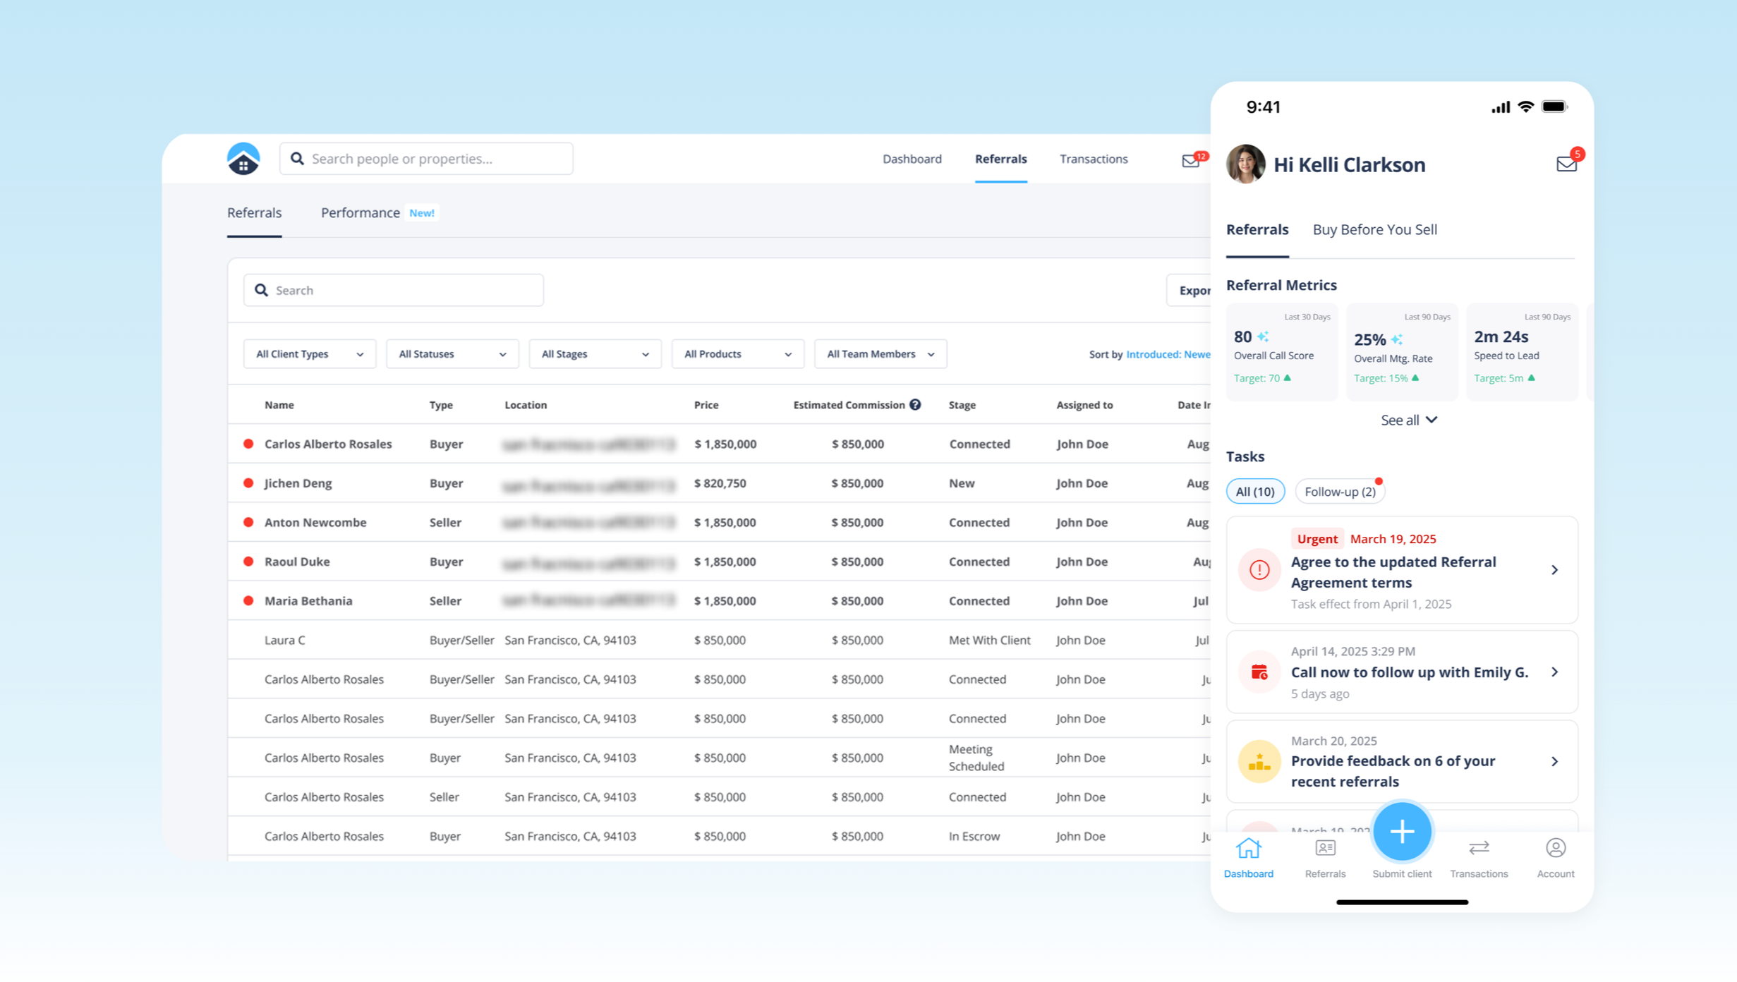Click the Sort by Introduced link

[x=1168, y=354]
